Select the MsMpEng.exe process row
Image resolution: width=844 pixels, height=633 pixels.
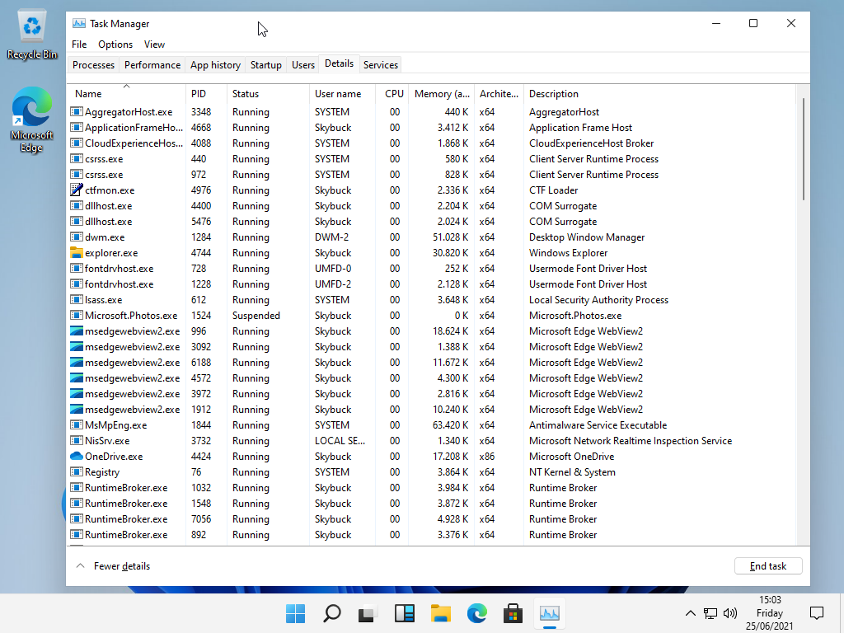click(115, 425)
